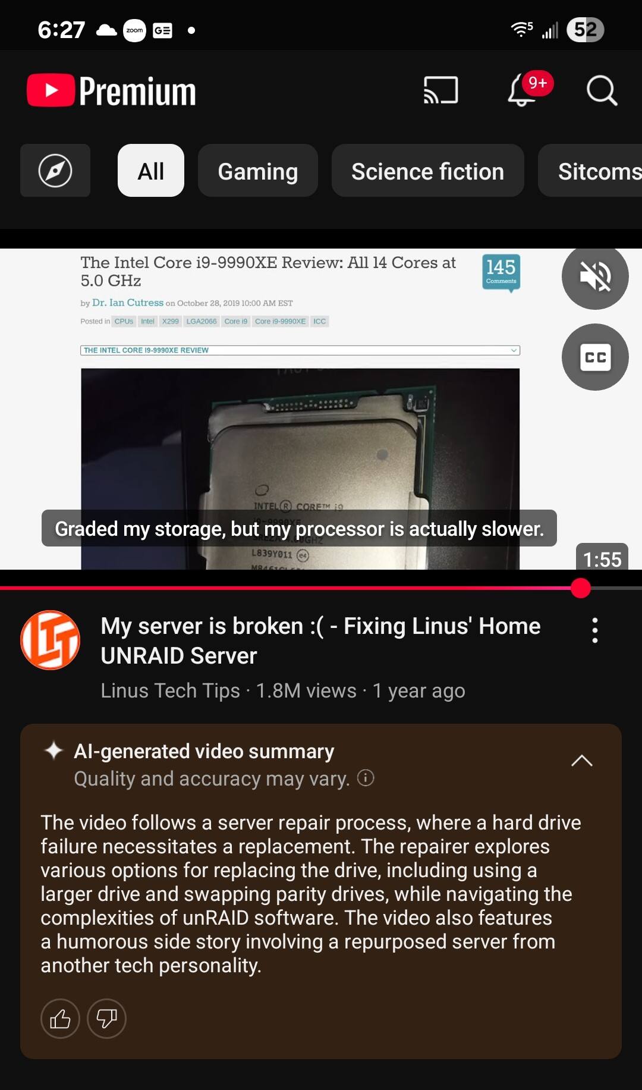Dislike the AI summary with thumbs down

point(106,1019)
